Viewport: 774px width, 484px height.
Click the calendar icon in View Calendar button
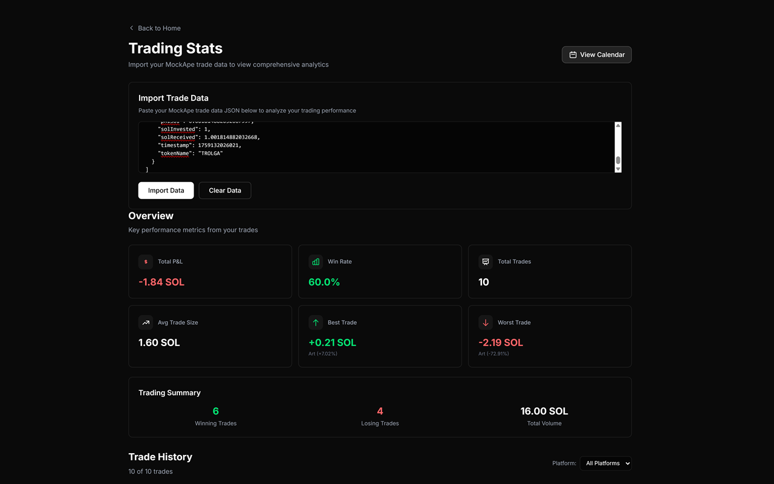pyautogui.click(x=573, y=54)
